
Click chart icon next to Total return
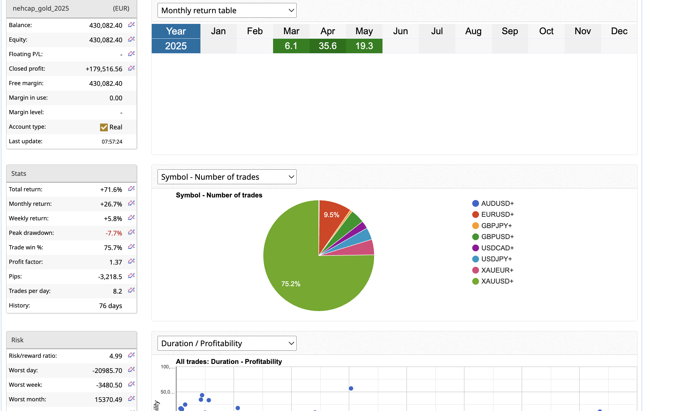click(x=131, y=189)
